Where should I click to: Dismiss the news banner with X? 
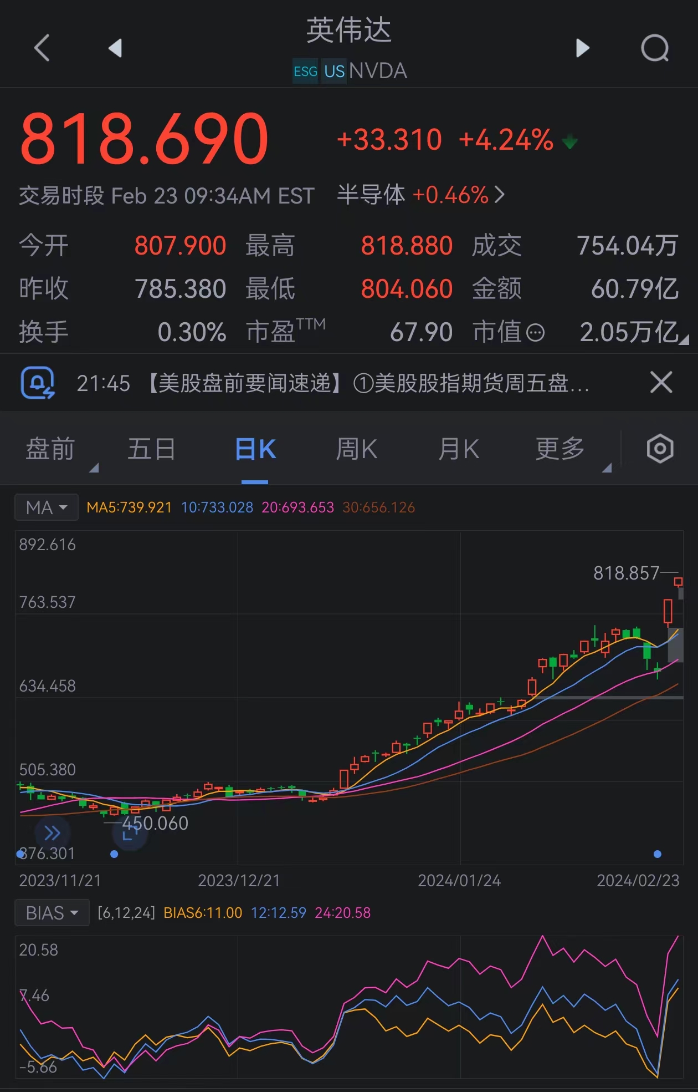tap(661, 383)
